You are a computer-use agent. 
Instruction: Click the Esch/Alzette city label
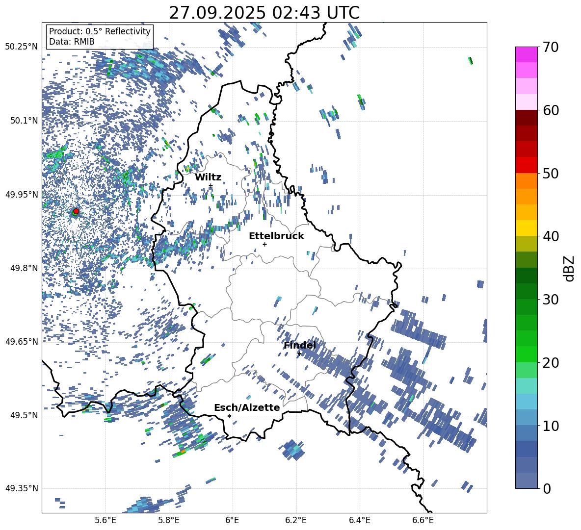click(247, 407)
